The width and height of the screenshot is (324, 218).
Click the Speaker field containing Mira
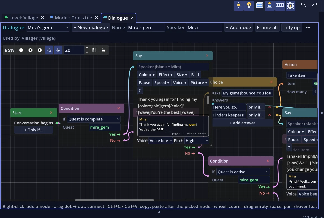(204, 28)
